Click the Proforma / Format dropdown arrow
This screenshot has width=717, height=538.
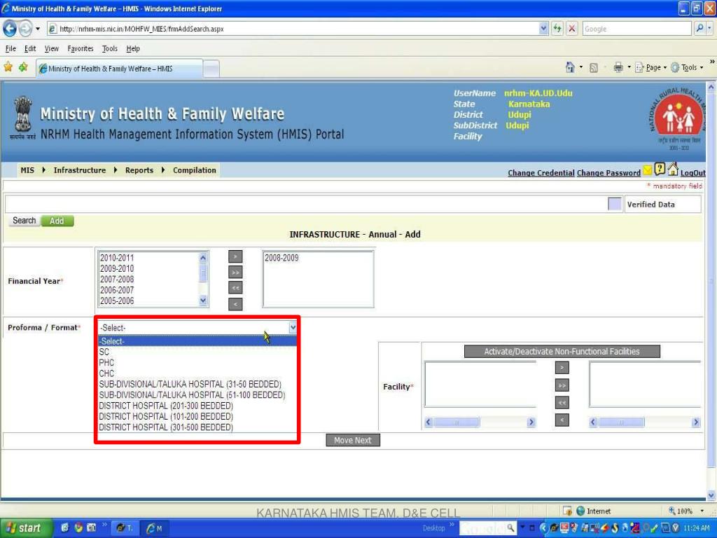(x=293, y=327)
